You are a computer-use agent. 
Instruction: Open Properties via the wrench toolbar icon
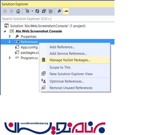[x=59, y=11]
